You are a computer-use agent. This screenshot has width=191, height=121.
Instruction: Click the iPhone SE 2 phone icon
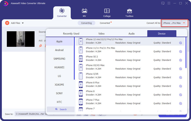click(81, 59)
